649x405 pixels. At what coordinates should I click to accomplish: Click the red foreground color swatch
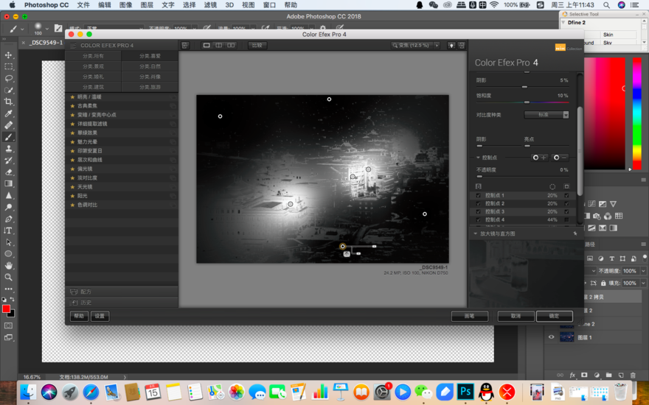[6, 309]
